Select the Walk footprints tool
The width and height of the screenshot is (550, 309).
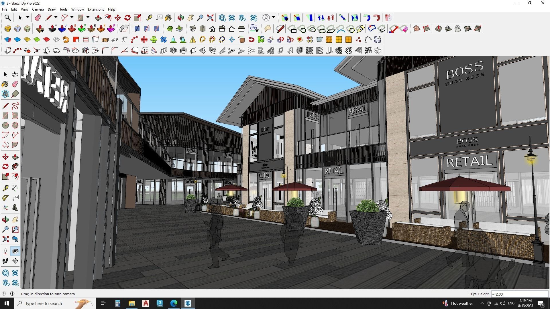pyautogui.click(x=5, y=261)
